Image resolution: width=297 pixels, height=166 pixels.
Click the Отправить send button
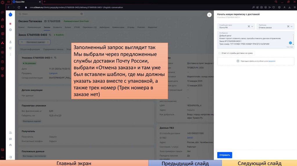click(225, 155)
